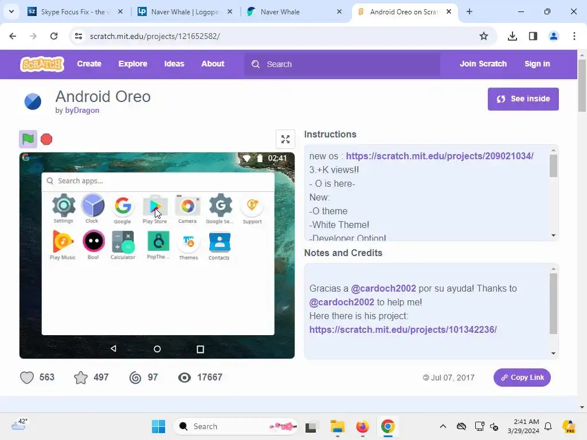The height and width of the screenshot is (440, 587).
Task: Reload the current page
Action: (x=54, y=36)
